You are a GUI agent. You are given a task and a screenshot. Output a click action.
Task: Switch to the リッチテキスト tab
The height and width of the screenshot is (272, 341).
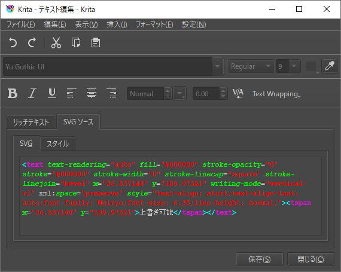coord(31,122)
